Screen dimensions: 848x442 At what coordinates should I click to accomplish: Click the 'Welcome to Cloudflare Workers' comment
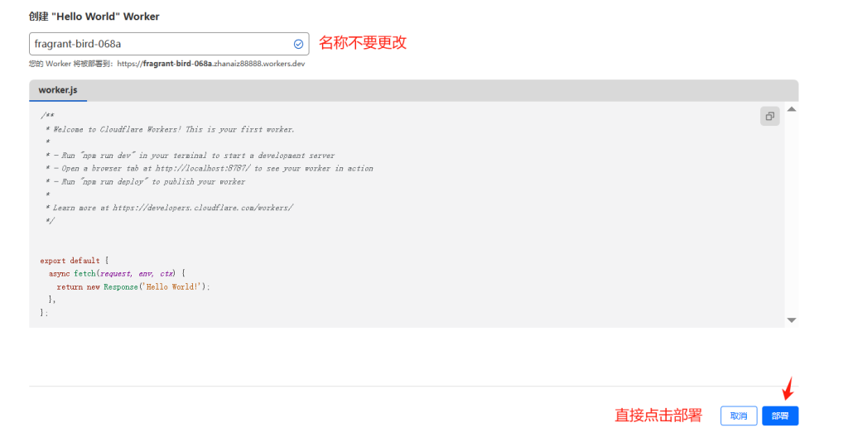pyautogui.click(x=171, y=130)
